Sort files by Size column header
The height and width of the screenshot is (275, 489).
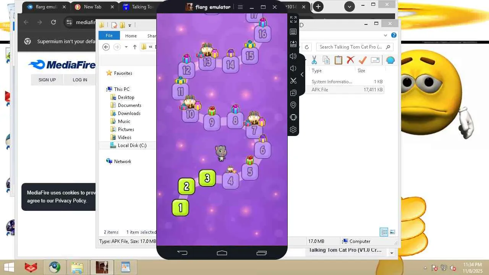(x=361, y=71)
